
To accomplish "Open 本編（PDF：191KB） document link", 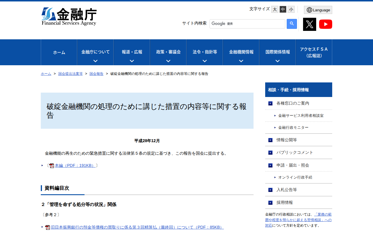I will pos(75,165).
